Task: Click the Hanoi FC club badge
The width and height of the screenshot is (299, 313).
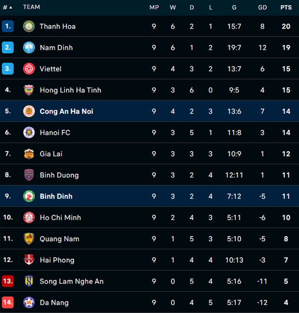Action: [29, 133]
